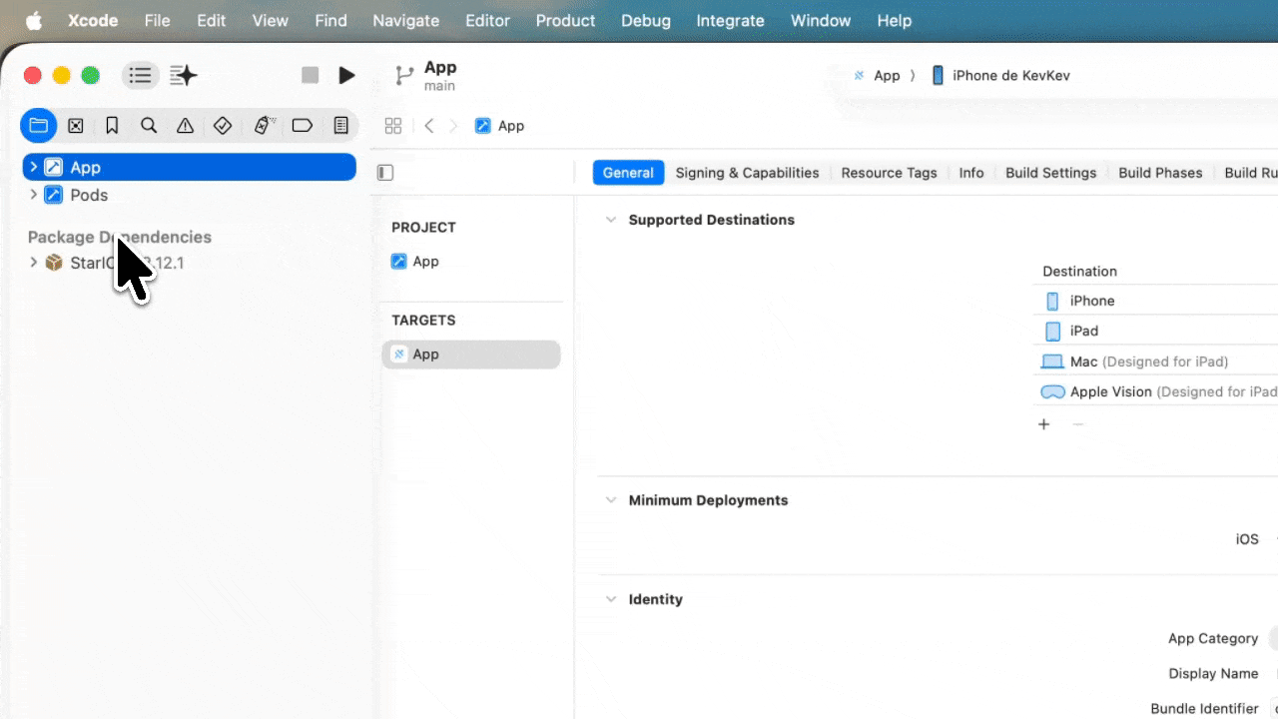This screenshot has width=1278, height=719.
Task: Expand the App project tree item
Action: click(33, 167)
